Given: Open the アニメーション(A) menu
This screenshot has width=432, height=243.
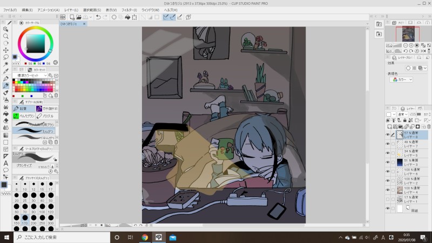Looking at the screenshot, I should (x=48, y=10).
